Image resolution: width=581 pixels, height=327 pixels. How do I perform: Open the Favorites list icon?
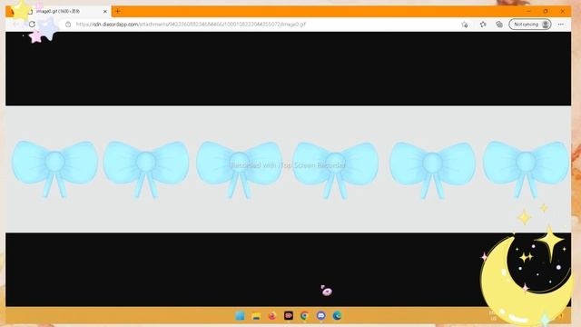tap(483, 25)
